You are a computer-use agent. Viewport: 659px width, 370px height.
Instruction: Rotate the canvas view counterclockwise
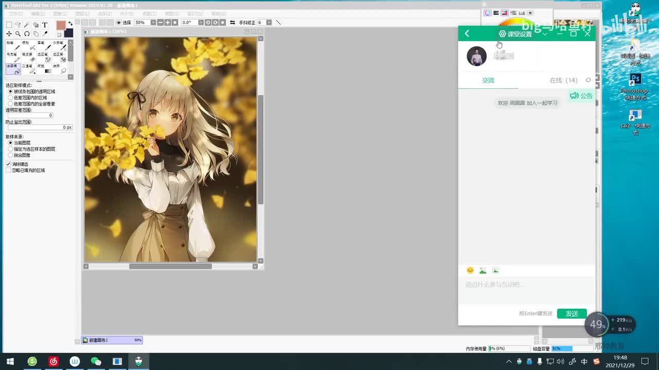click(207, 23)
